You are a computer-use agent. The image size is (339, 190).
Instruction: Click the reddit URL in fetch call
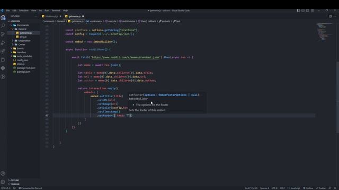coord(126,58)
